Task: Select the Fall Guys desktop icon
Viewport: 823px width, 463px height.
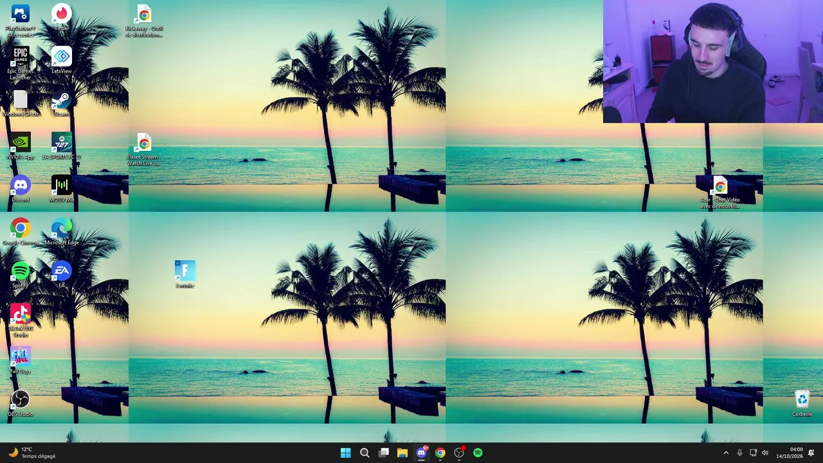Action: 20,361
